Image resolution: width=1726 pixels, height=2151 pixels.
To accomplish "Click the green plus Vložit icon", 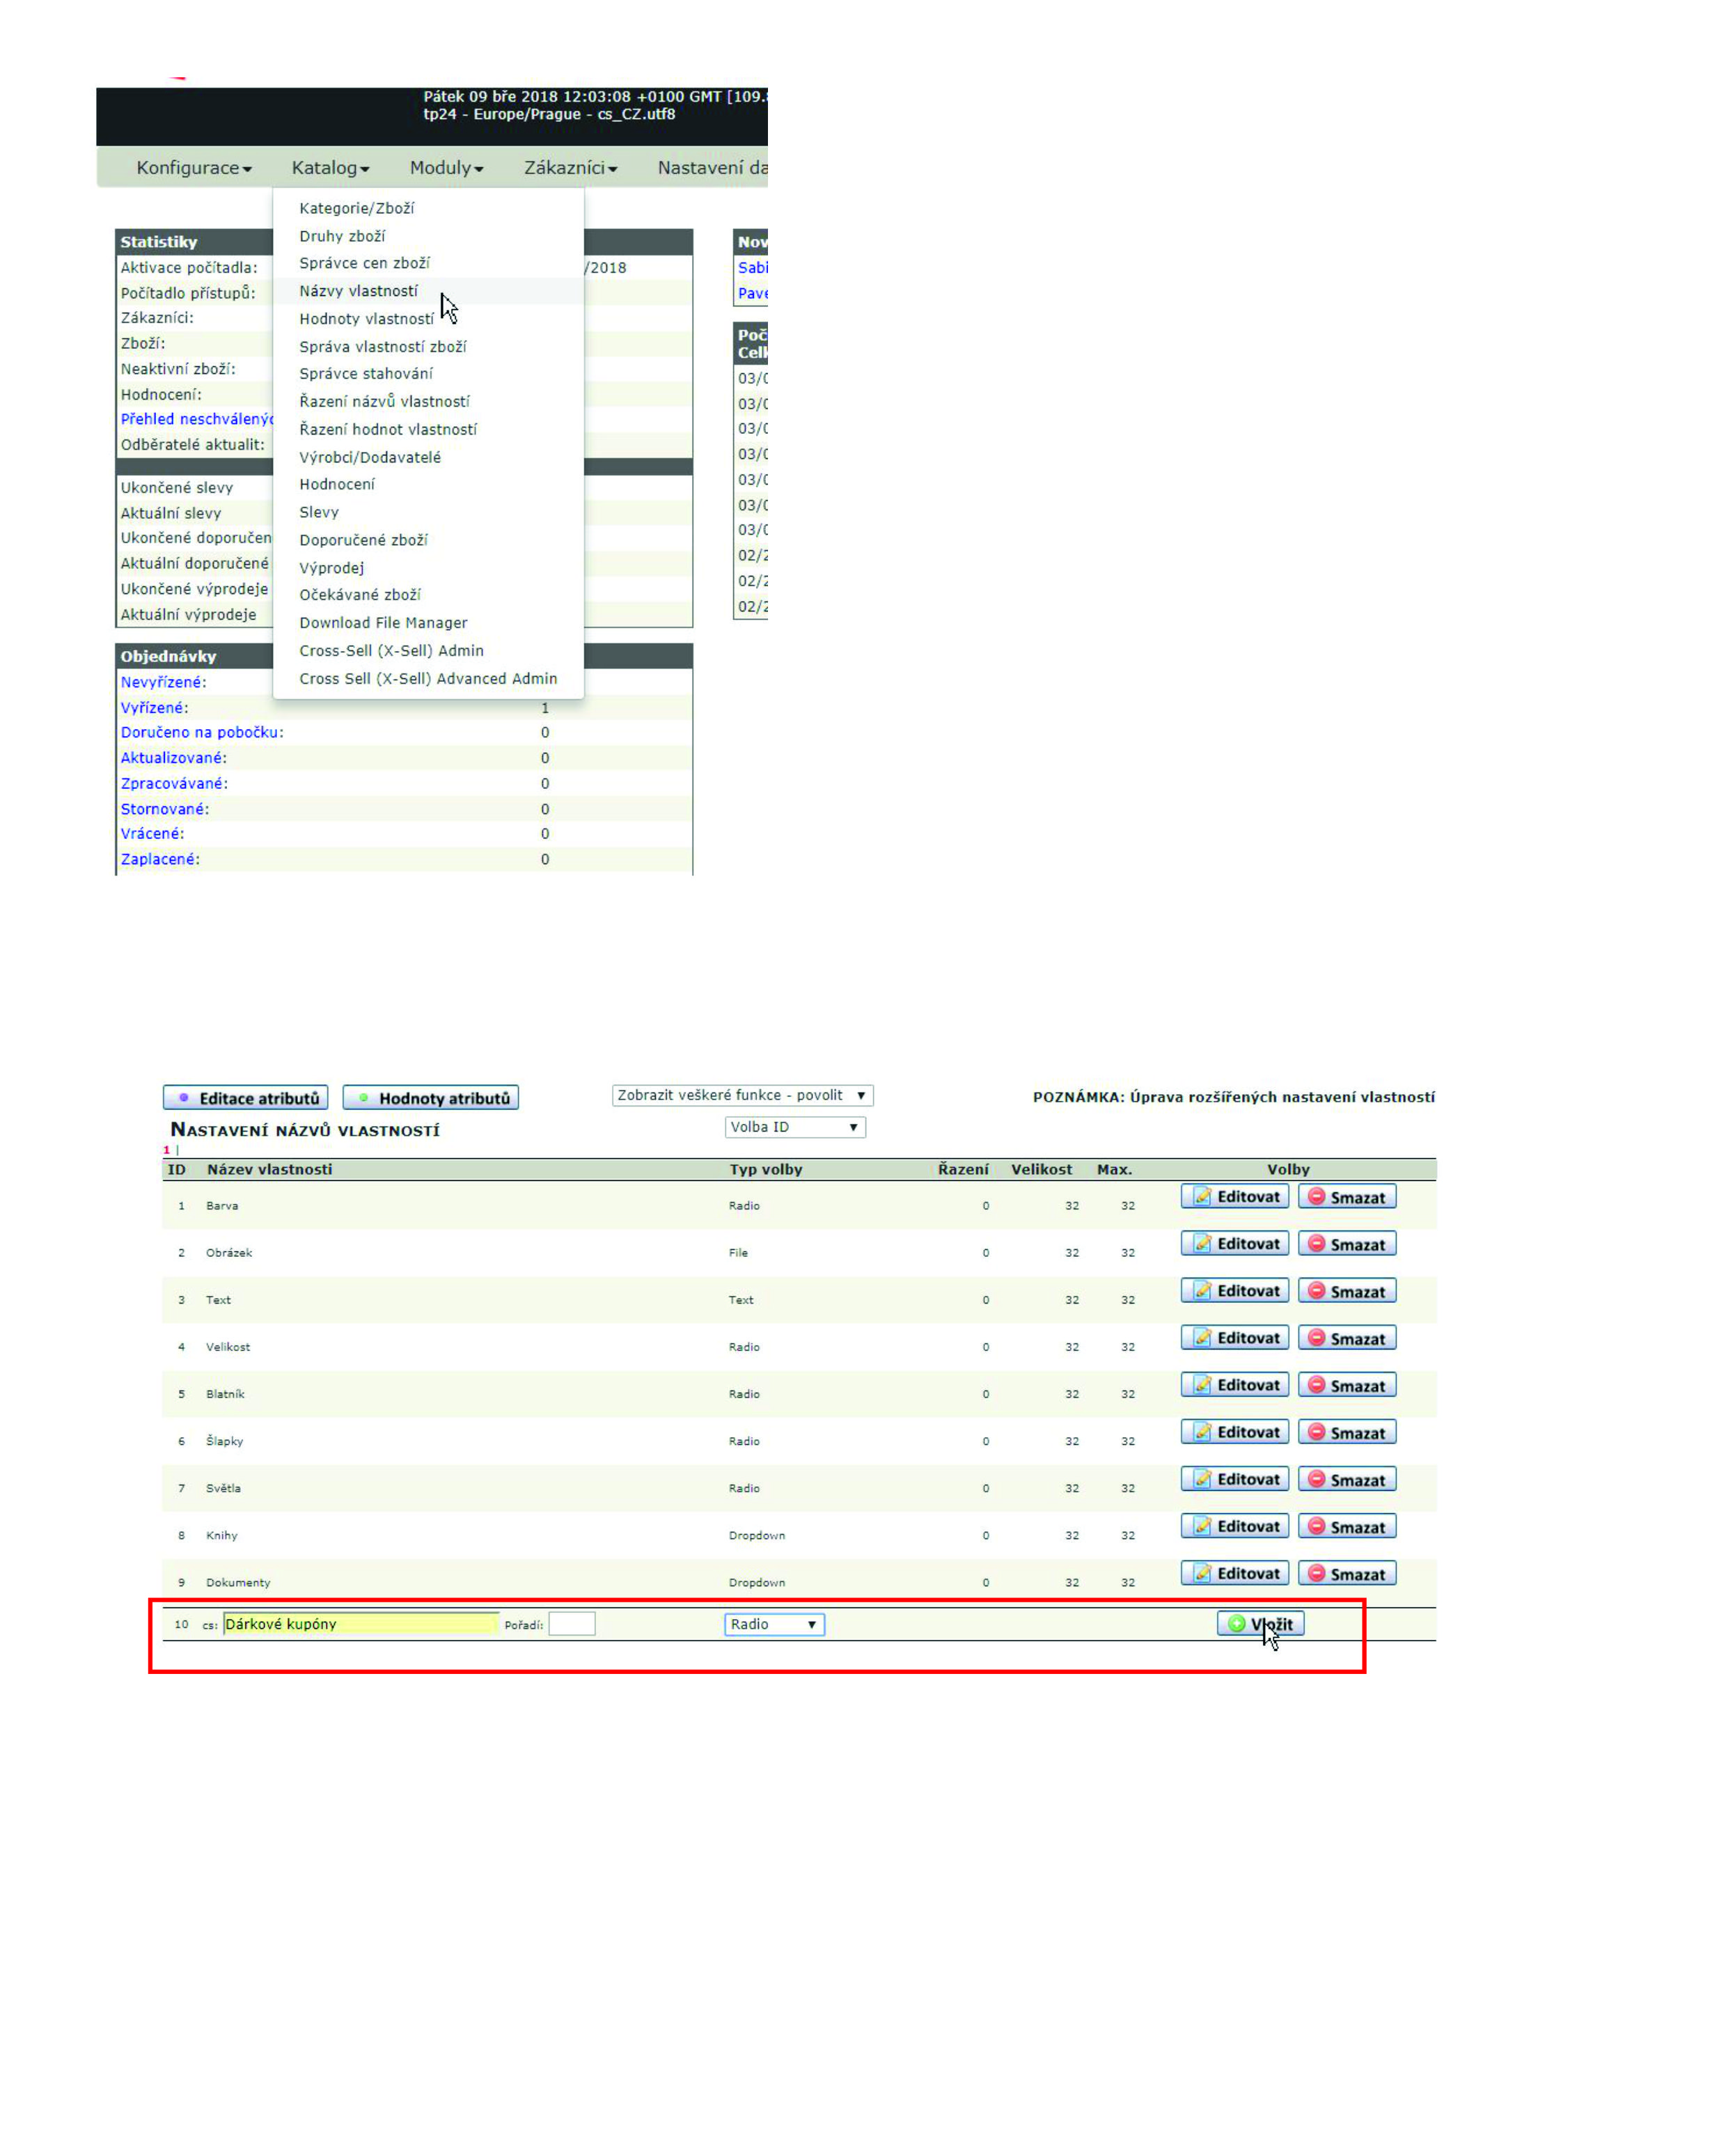I will (x=1237, y=1623).
